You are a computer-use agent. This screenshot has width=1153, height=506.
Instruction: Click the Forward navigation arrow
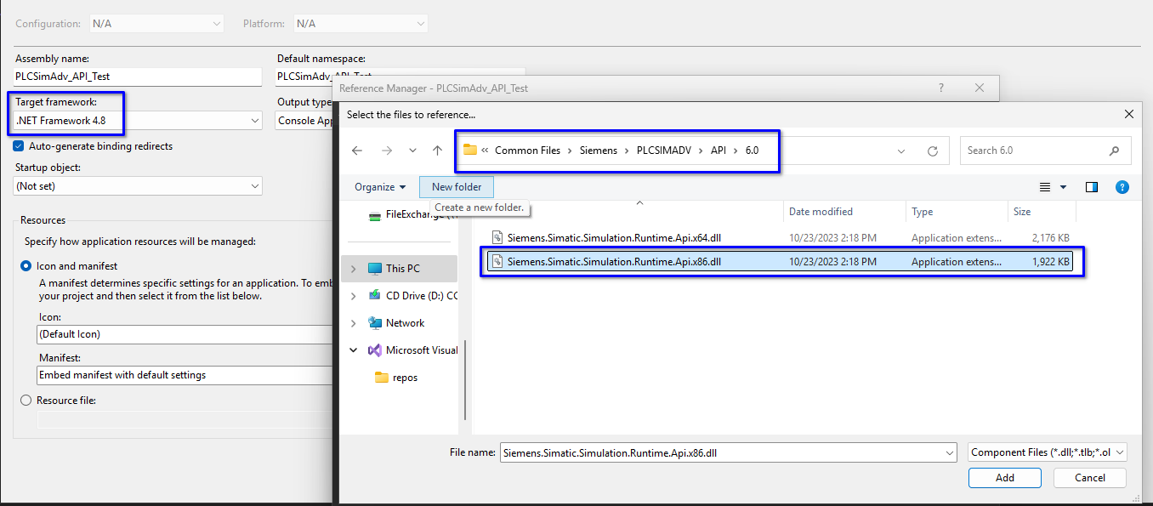(387, 151)
